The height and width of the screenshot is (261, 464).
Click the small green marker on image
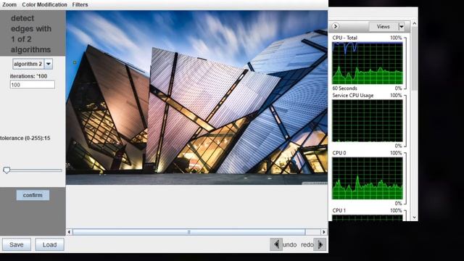point(75,62)
